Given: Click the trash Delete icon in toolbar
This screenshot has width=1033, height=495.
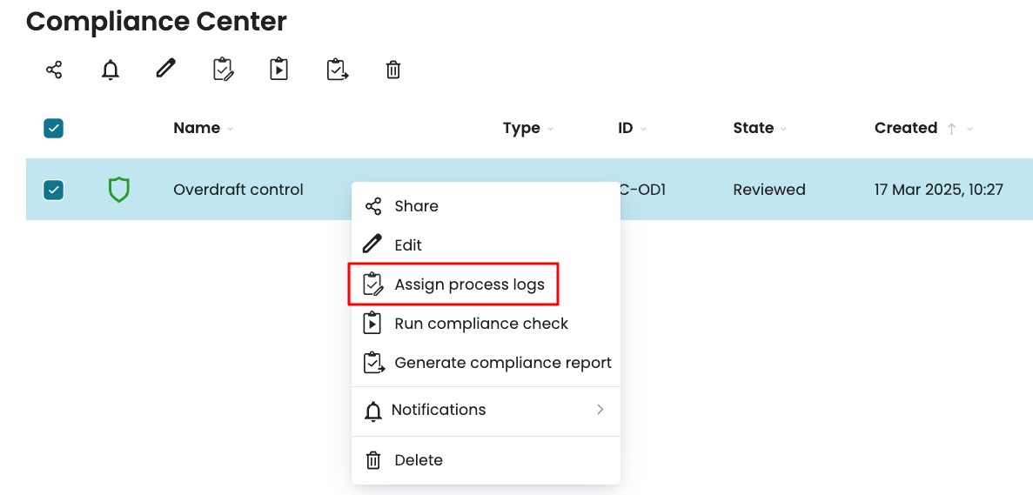Looking at the screenshot, I should coord(393,70).
